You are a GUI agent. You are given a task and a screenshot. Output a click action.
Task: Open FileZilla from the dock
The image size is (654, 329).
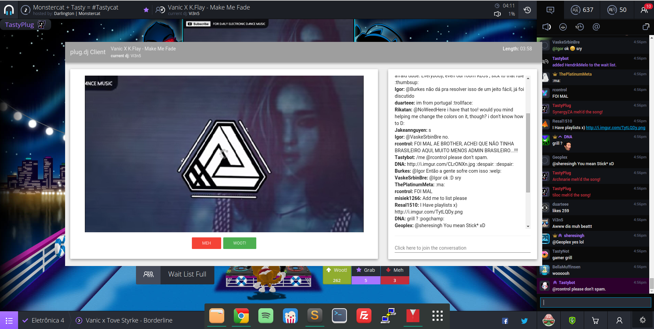364,316
